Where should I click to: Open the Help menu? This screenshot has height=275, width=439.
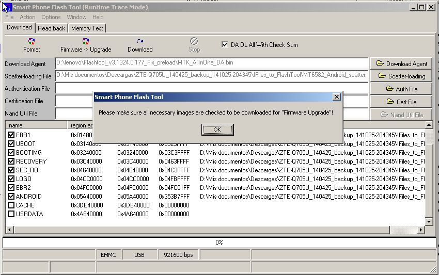click(98, 17)
